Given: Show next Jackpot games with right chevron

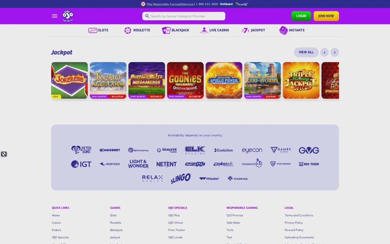Looking at the screenshot, I should [x=334, y=52].
